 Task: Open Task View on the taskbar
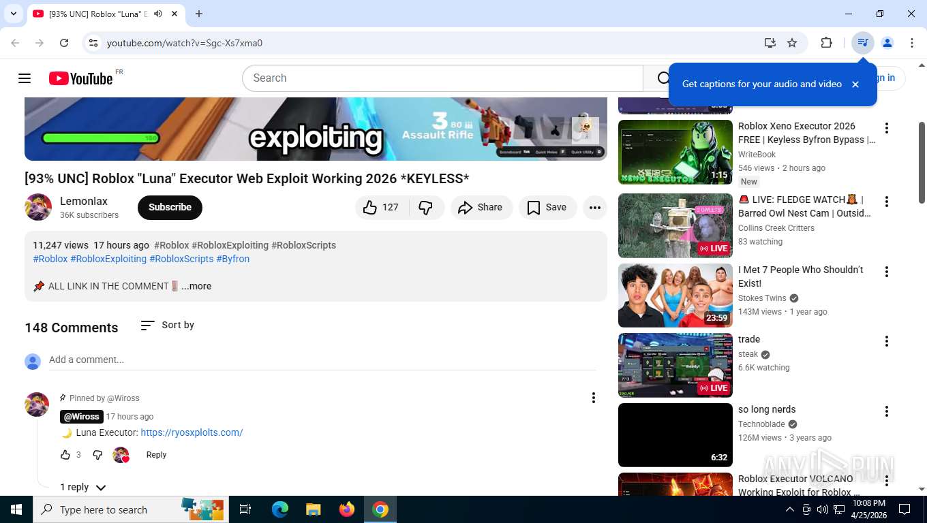click(x=245, y=509)
